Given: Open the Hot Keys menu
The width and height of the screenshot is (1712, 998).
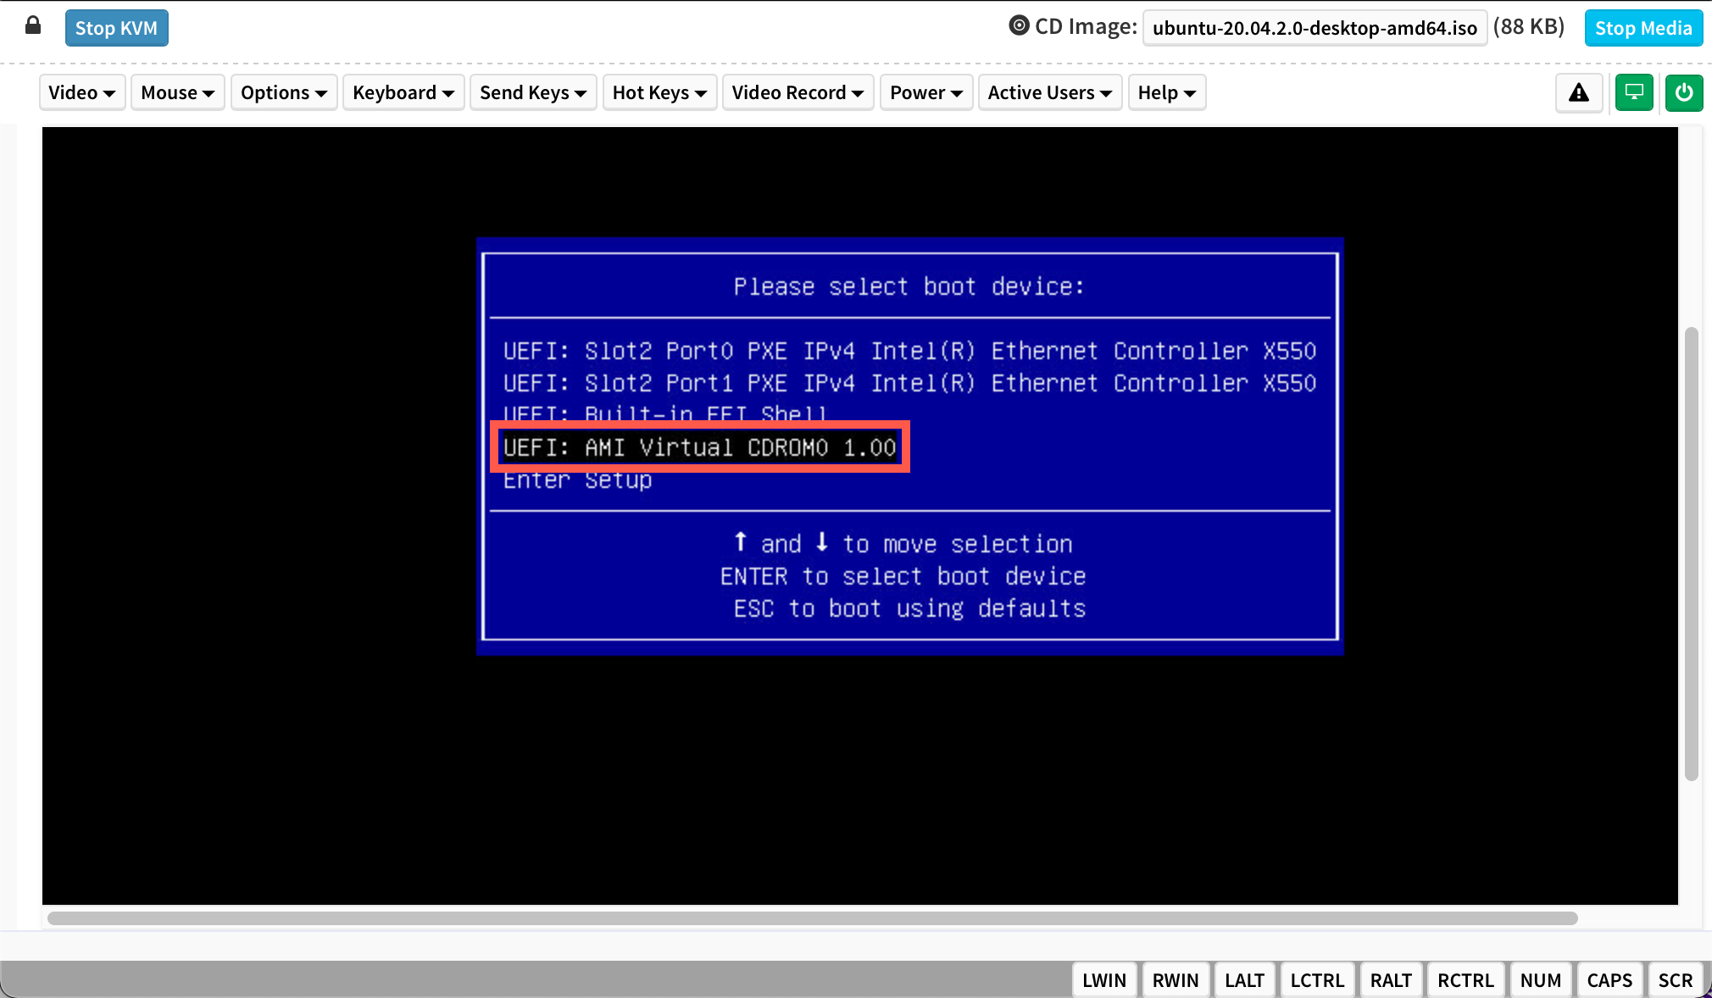Looking at the screenshot, I should point(659,92).
